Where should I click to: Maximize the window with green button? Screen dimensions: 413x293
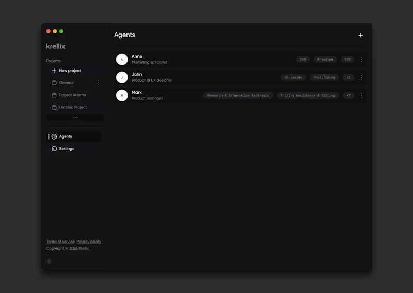coord(61,31)
